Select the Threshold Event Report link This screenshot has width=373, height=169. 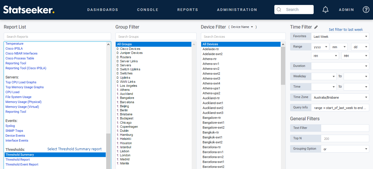pos(22,164)
